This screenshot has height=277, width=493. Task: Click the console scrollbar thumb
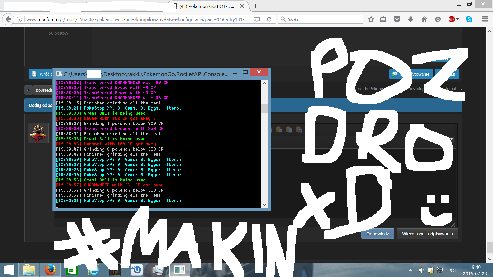[264, 108]
